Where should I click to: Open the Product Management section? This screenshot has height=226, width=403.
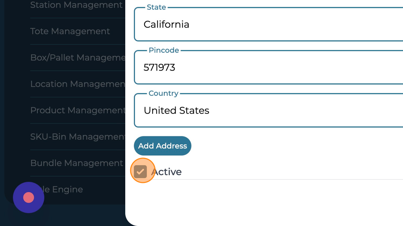point(78,110)
